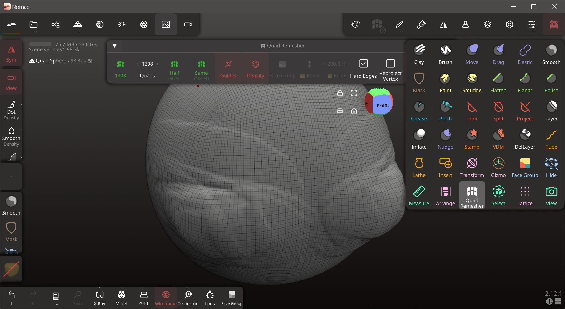Expand X-Ray options arrow
This screenshot has width=565, height=309.
tap(99, 288)
